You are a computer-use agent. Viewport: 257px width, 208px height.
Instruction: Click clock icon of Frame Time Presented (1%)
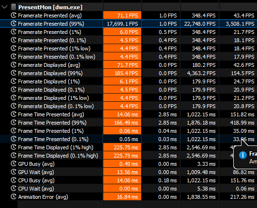tap(14, 131)
